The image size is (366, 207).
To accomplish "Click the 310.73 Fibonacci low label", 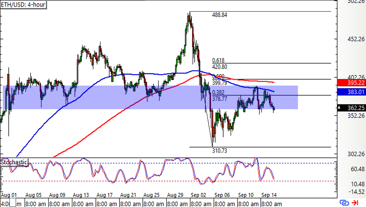I will (220, 151).
